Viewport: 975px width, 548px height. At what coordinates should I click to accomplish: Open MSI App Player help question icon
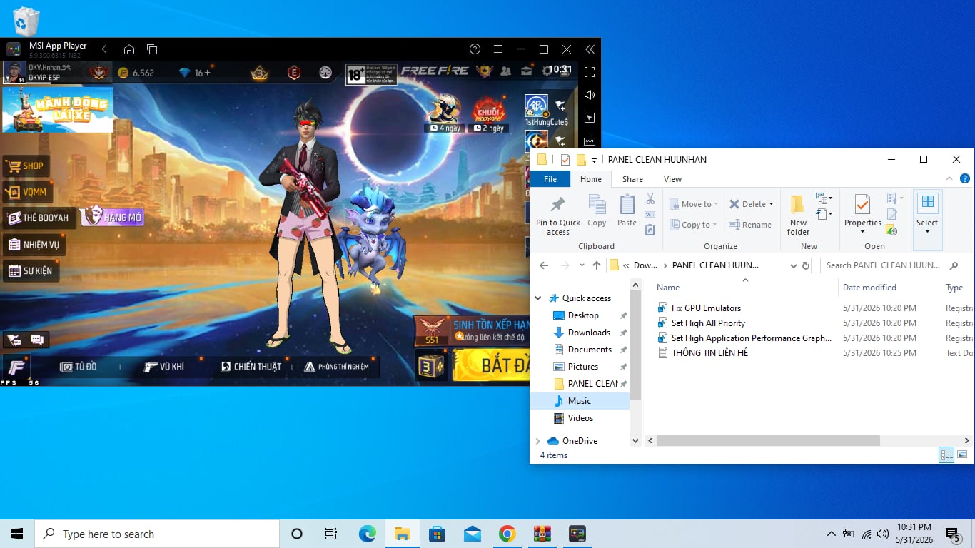pos(475,49)
